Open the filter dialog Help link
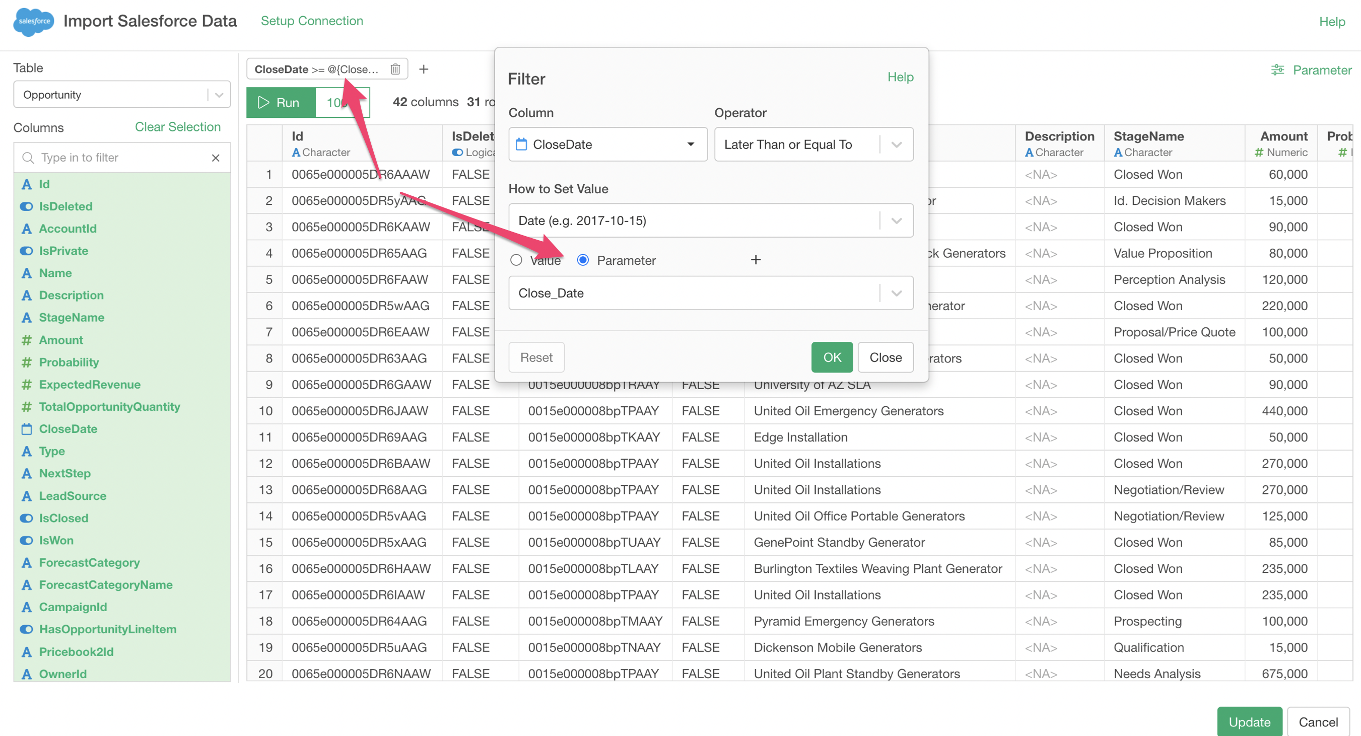1361x736 pixels. point(900,77)
